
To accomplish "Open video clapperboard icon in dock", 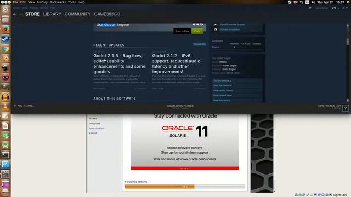I will [x=5, y=174].
